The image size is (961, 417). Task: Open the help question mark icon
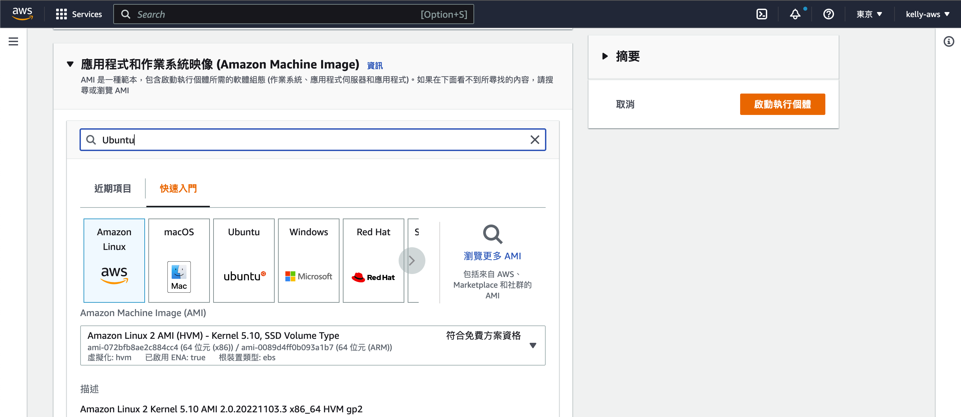click(x=828, y=14)
